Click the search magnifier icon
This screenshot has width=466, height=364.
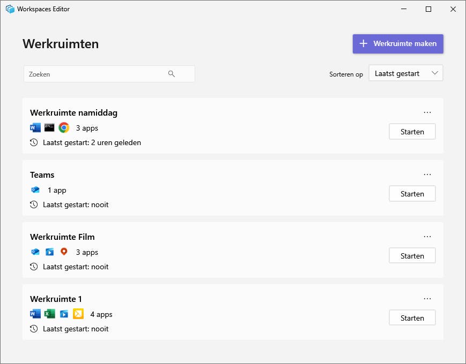click(172, 74)
